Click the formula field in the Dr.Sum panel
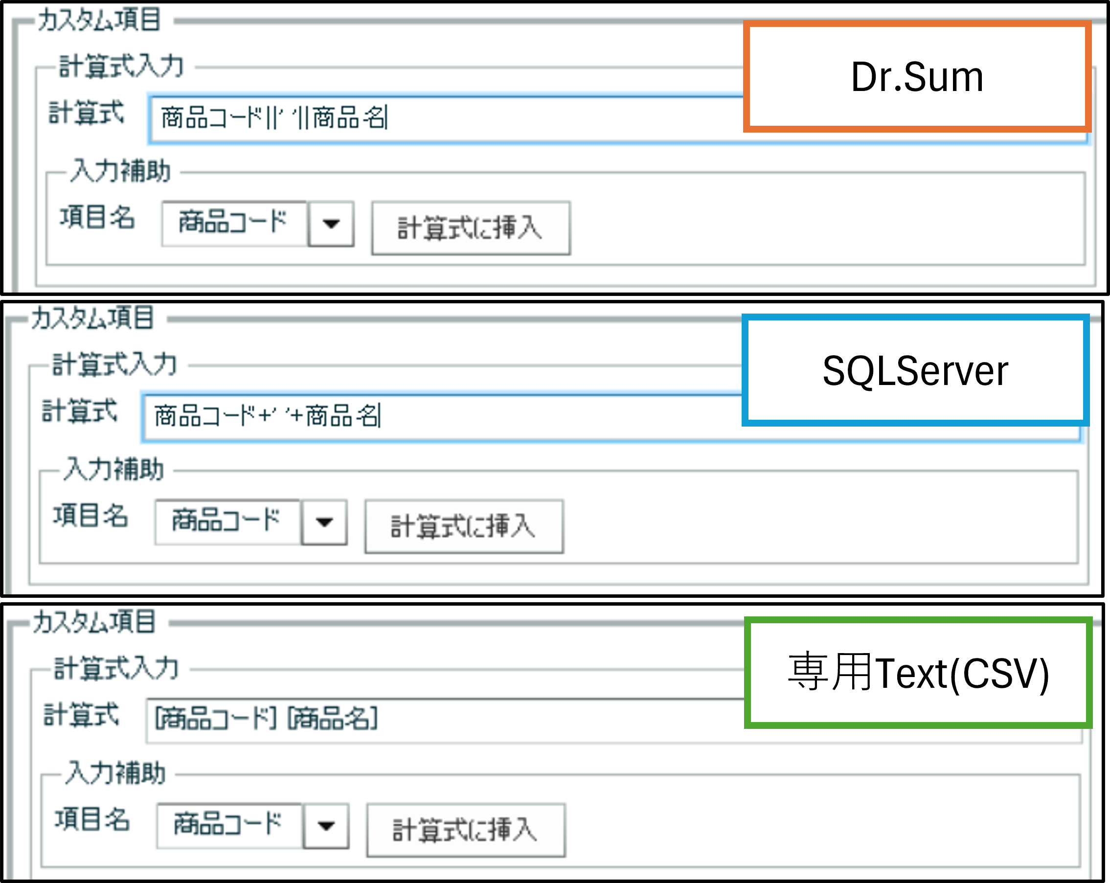 pos(515,119)
